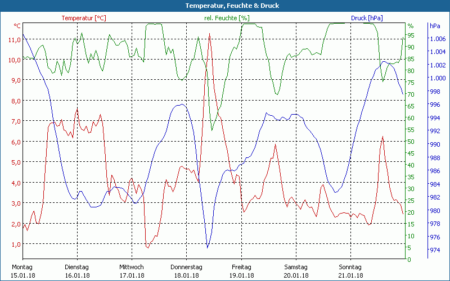The image size is (450, 281).
Task: Click the '50' humidity axis tick
Action: tap(411, 142)
